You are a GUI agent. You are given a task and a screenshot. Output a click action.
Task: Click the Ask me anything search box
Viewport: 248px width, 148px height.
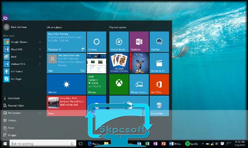(x=43, y=143)
